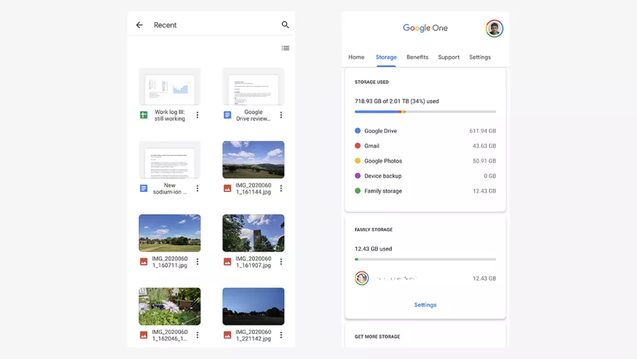Open the Work log III spreadsheet thumbnail
The height and width of the screenshot is (359, 637).
coord(170,87)
